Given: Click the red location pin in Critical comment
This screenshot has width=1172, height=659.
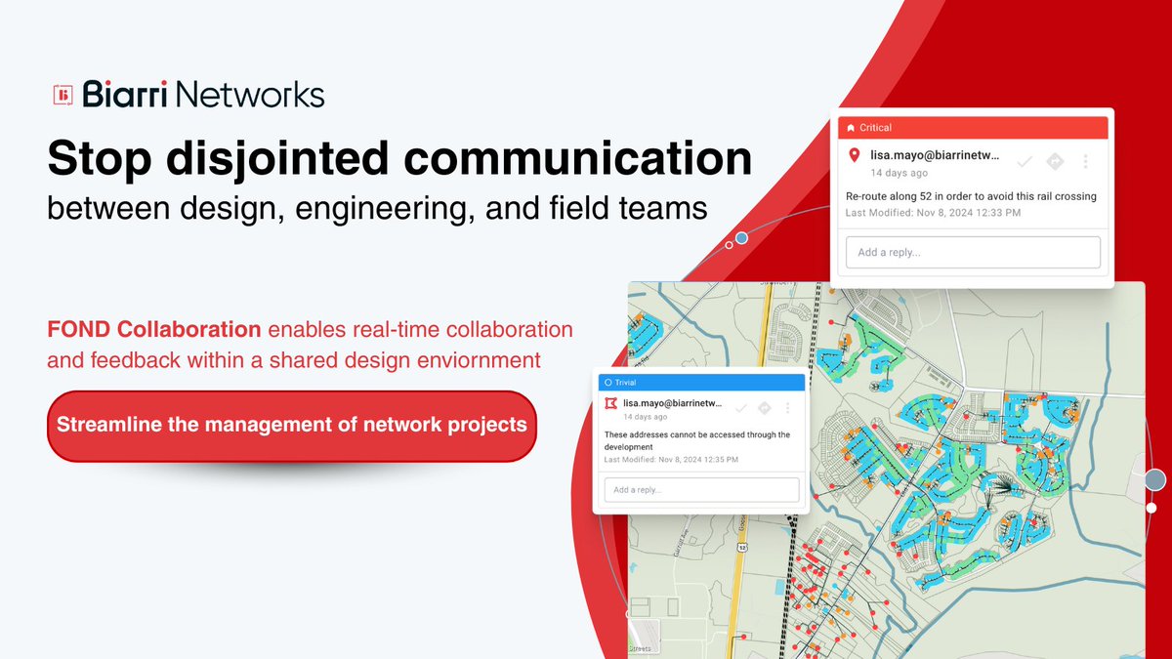Looking at the screenshot, I should pyautogui.click(x=854, y=156).
